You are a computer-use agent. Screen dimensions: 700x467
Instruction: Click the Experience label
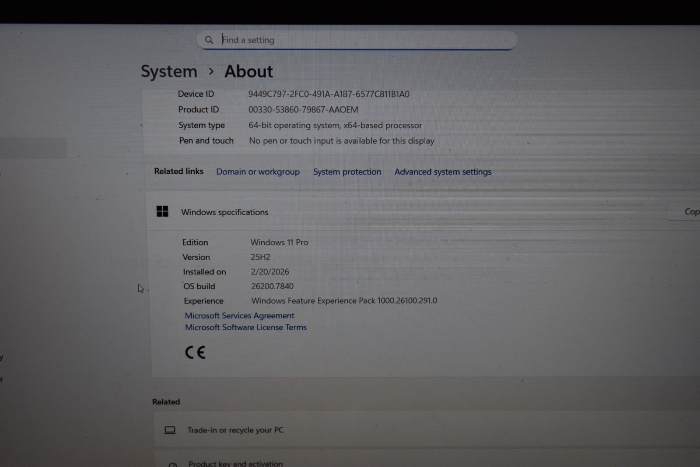pos(203,301)
